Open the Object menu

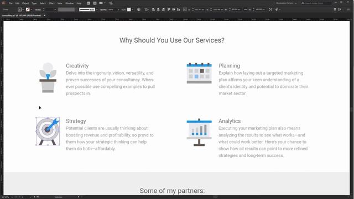25,3
